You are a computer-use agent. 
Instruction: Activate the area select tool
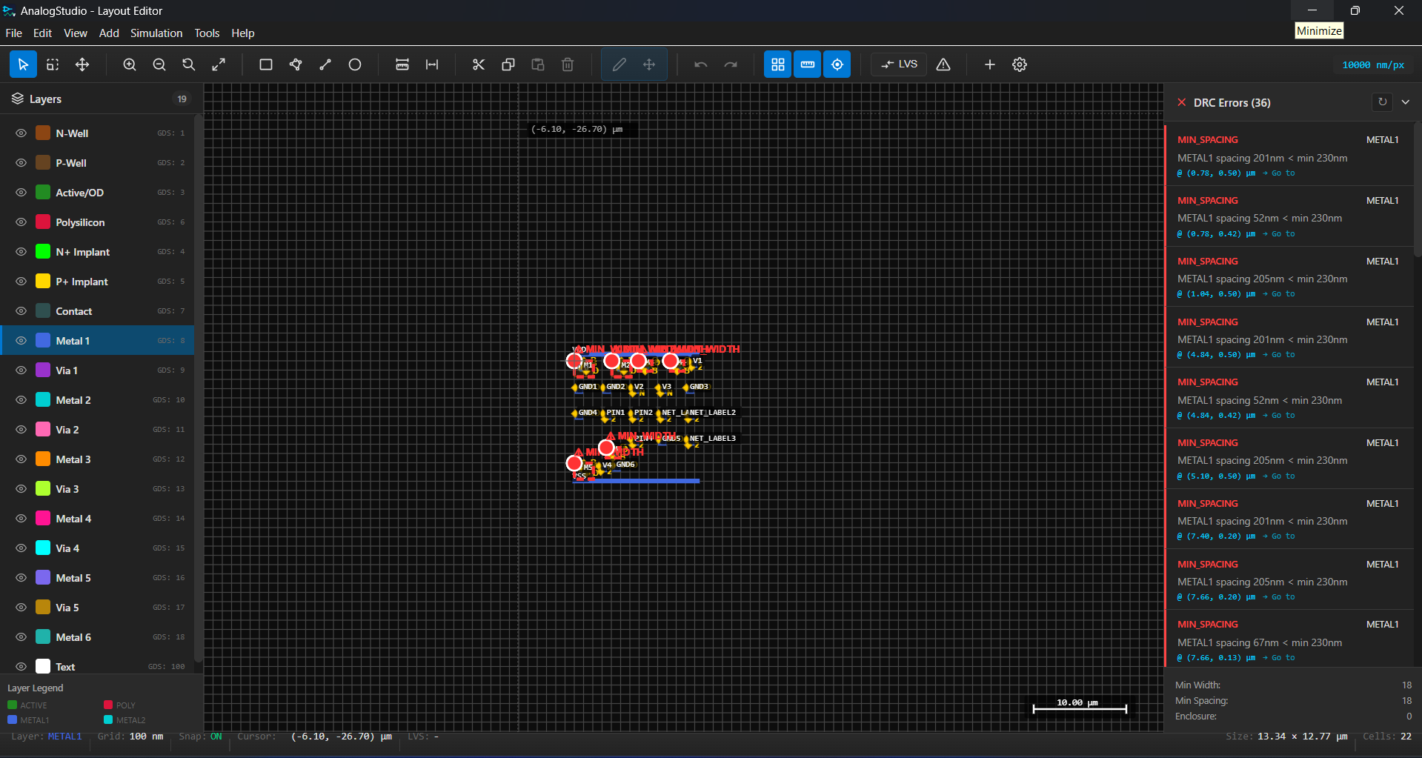(x=53, y=64)
